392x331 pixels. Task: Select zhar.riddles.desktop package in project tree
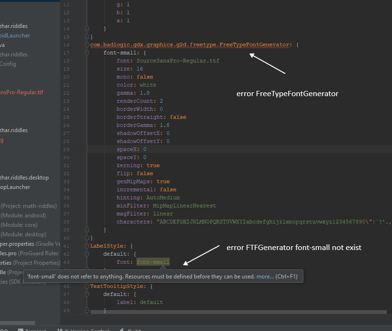click(x=24, y=178)
